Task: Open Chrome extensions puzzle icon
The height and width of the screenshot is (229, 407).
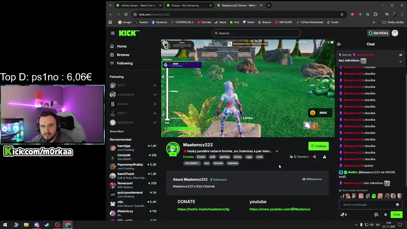Action: click(376, 14)
